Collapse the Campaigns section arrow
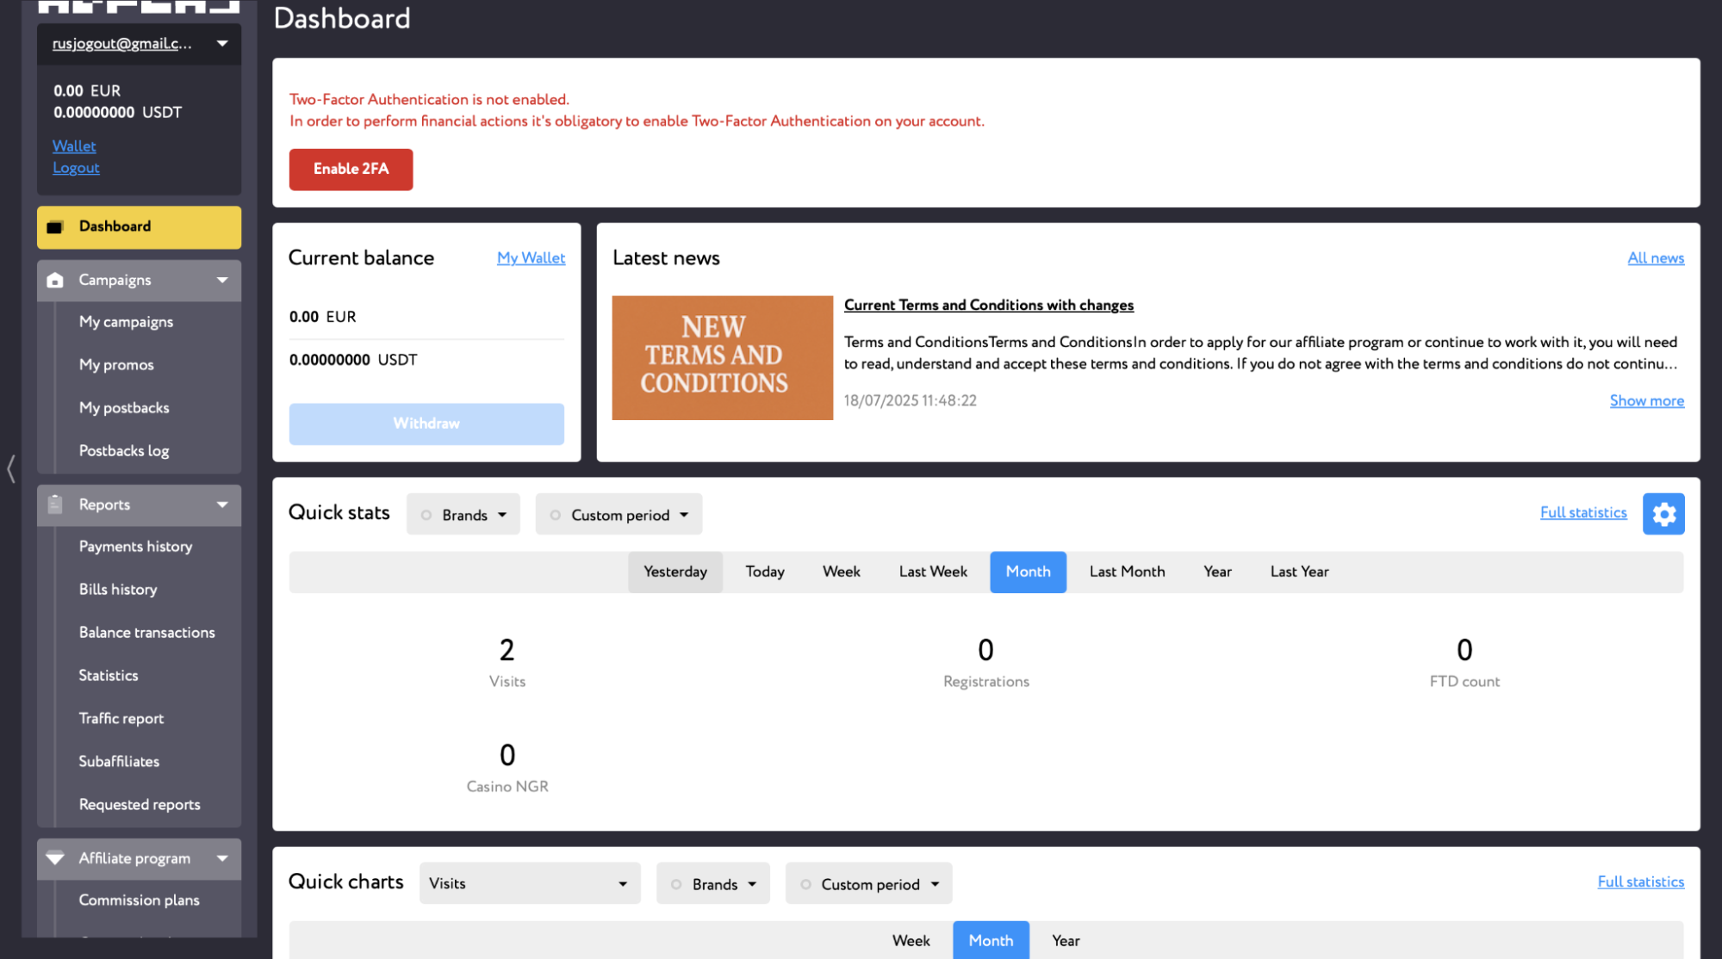 222,280
